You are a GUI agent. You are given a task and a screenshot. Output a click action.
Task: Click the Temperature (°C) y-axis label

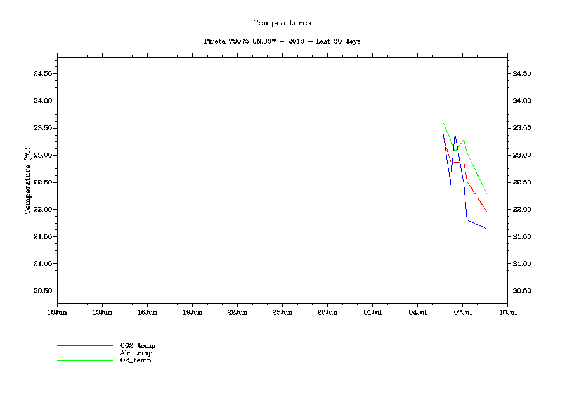point(27,181)
